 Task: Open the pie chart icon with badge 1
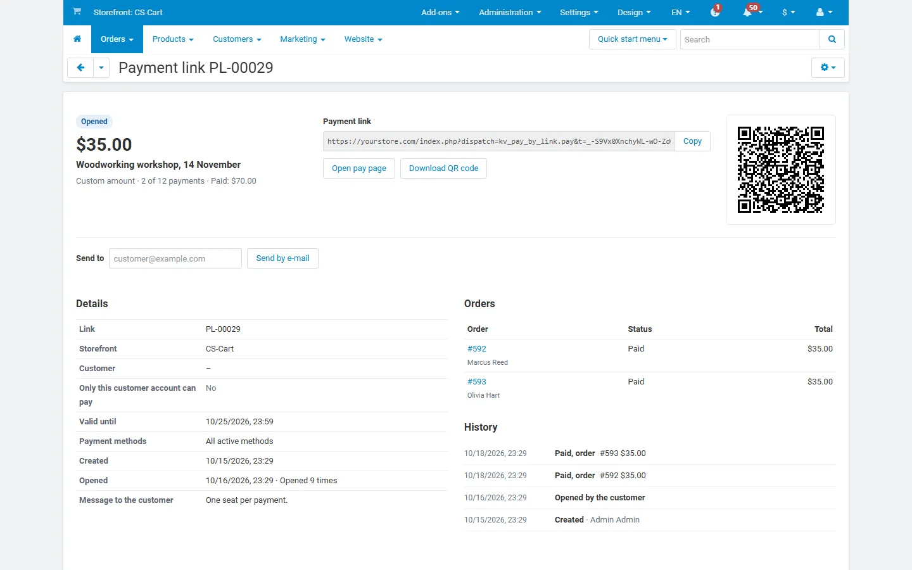coord(716,12)
